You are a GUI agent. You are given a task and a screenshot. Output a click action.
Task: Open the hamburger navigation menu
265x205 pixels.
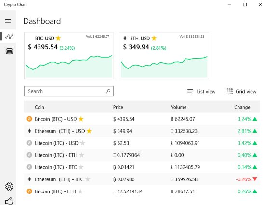(8, 21)
